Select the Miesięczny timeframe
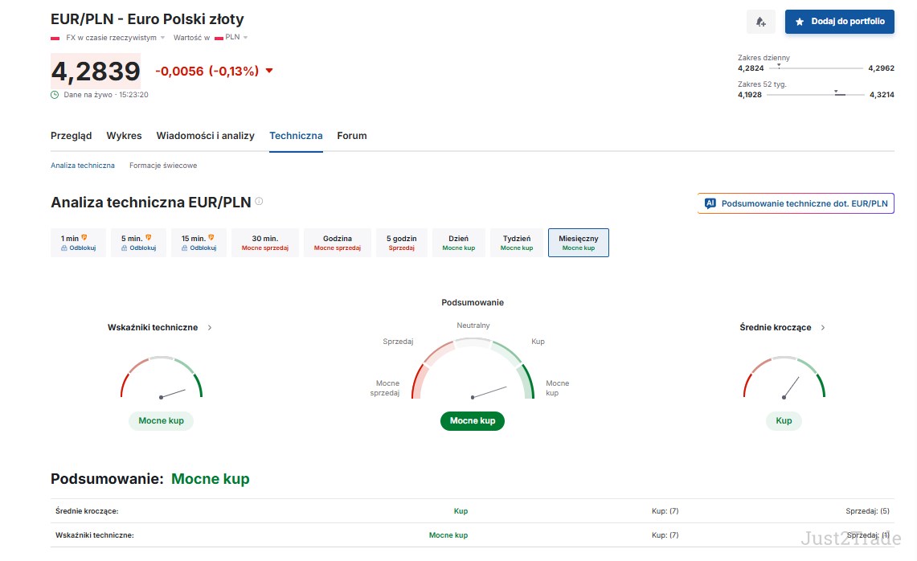The height and width of the screenshot is (561, 917). point(579,243)
